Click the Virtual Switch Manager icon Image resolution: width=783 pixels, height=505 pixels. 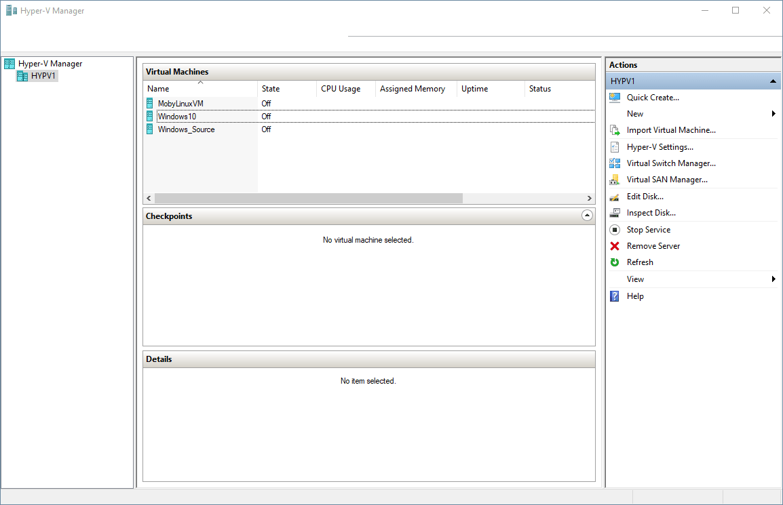point(615,163)
